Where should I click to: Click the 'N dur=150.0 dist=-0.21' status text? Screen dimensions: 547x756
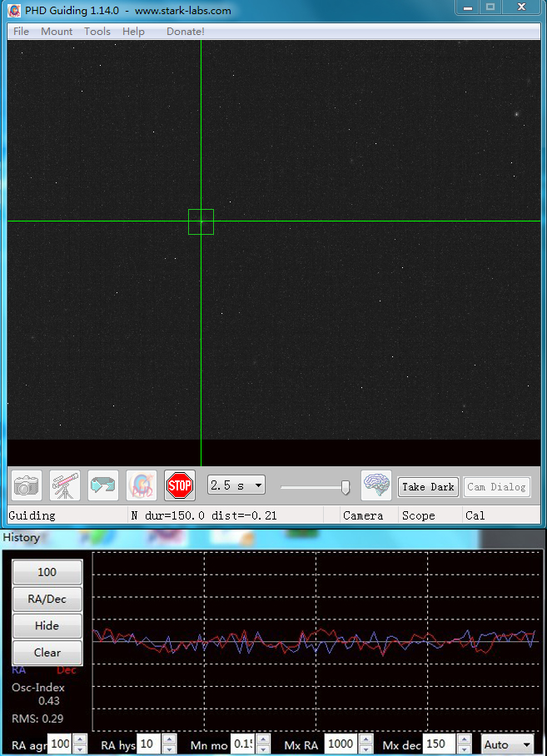[204, 516]
